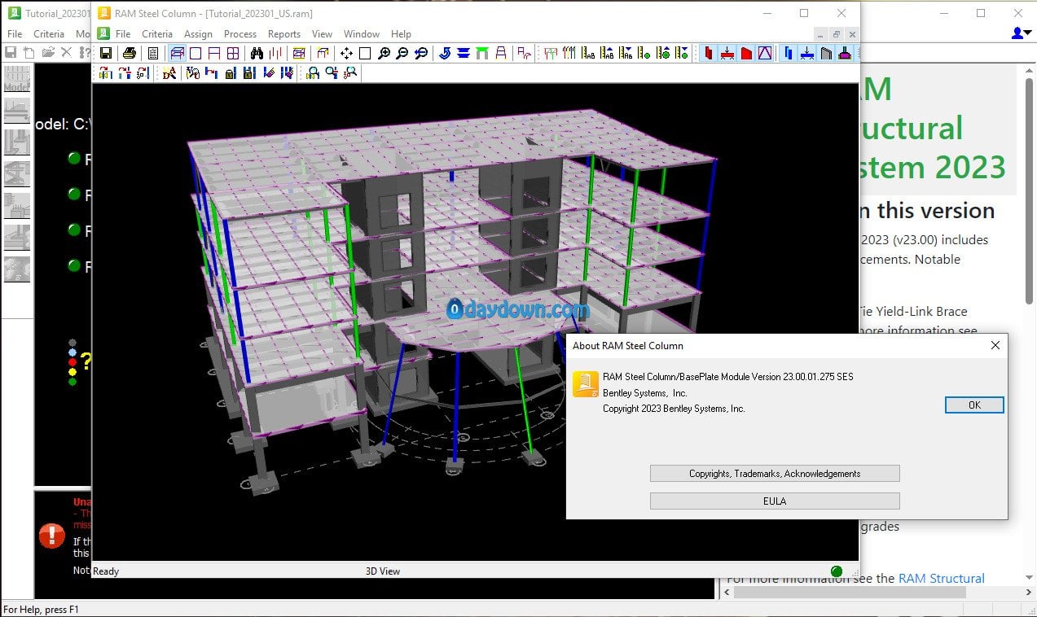This screenshot has width=1037, height=617.
Task: Open the Process menu
Action: click(240, 34)
